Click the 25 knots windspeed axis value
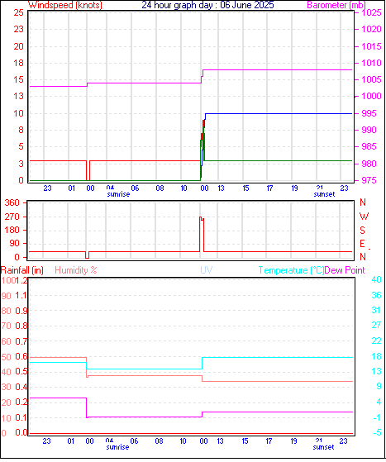Screen dimensions: 386x462 click(x=18, y=12)
